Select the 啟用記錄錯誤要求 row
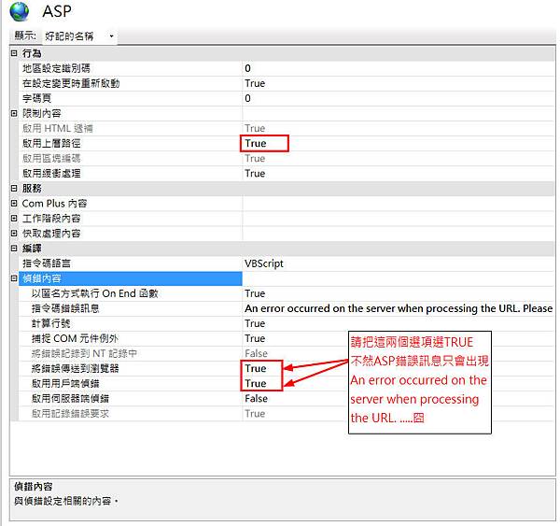Screen dimensions: 560x526 point(70,414)
